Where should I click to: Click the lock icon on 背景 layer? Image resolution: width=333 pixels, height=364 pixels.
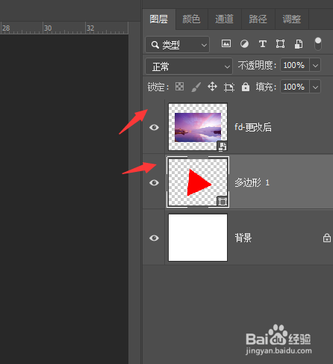[x=327, y=238]
